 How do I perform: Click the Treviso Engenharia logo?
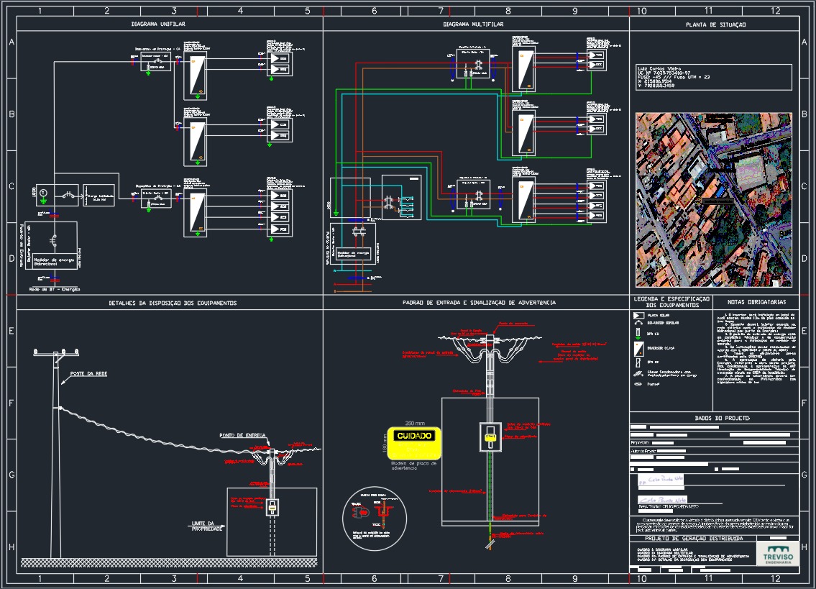[778, 554]
